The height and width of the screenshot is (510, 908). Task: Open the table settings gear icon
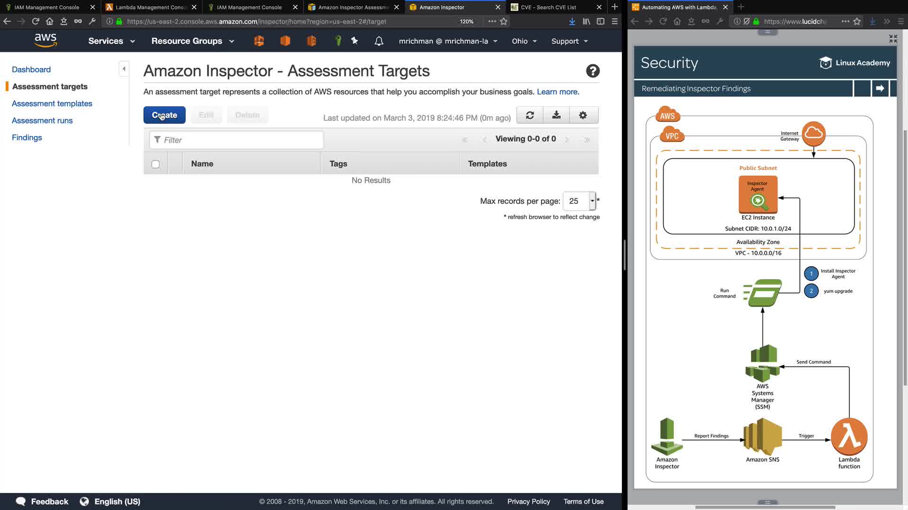click(583, 115)
